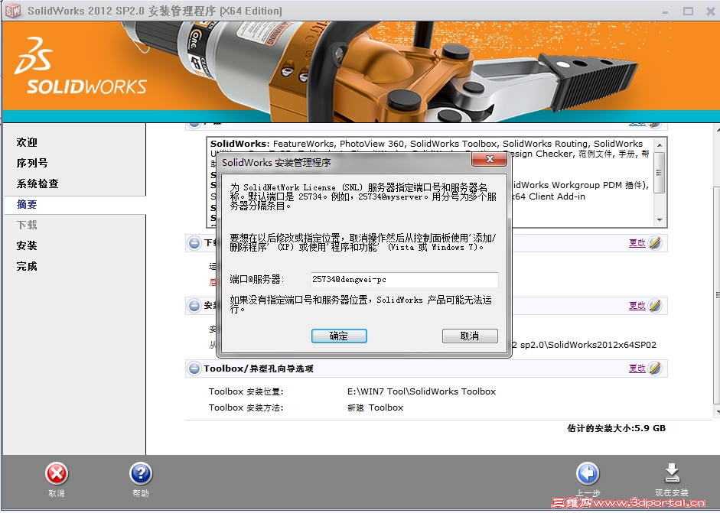Screen dimensions: 720x513
Task: Close the SolidWorks 安装管理程序 dialog
Action: [x=490, y=159]
